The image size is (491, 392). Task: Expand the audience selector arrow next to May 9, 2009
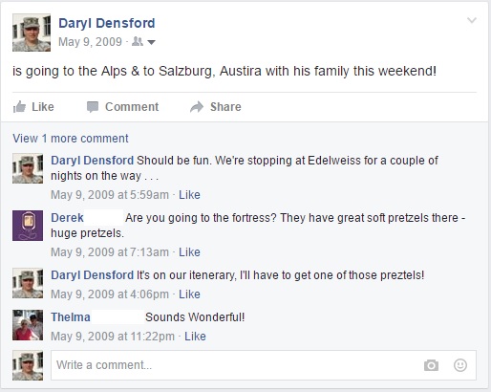pyautogui.click(x=151, y=42)
